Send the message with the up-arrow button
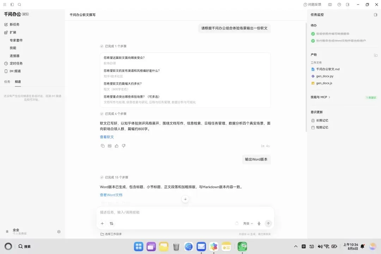The height and width of the screenshot is (254, 381). click(268, 223)
